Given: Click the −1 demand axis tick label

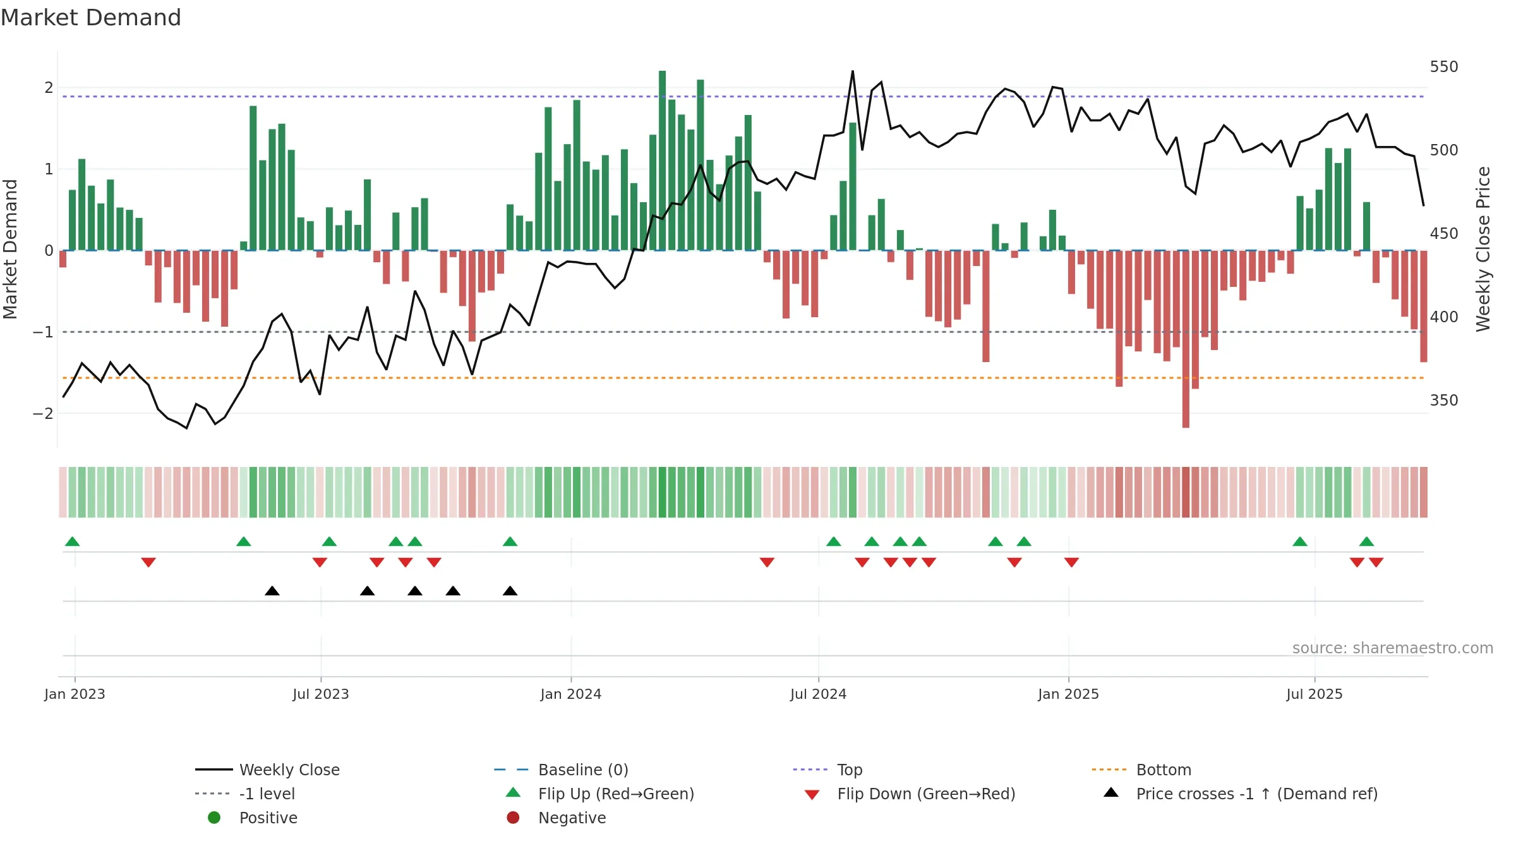Looking at the screenshot, I should click(x=43, y=332).
